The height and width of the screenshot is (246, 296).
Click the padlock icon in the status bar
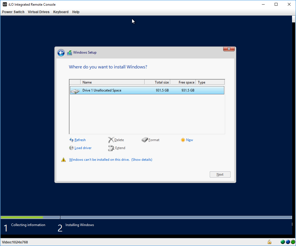[x=269, y=242]
